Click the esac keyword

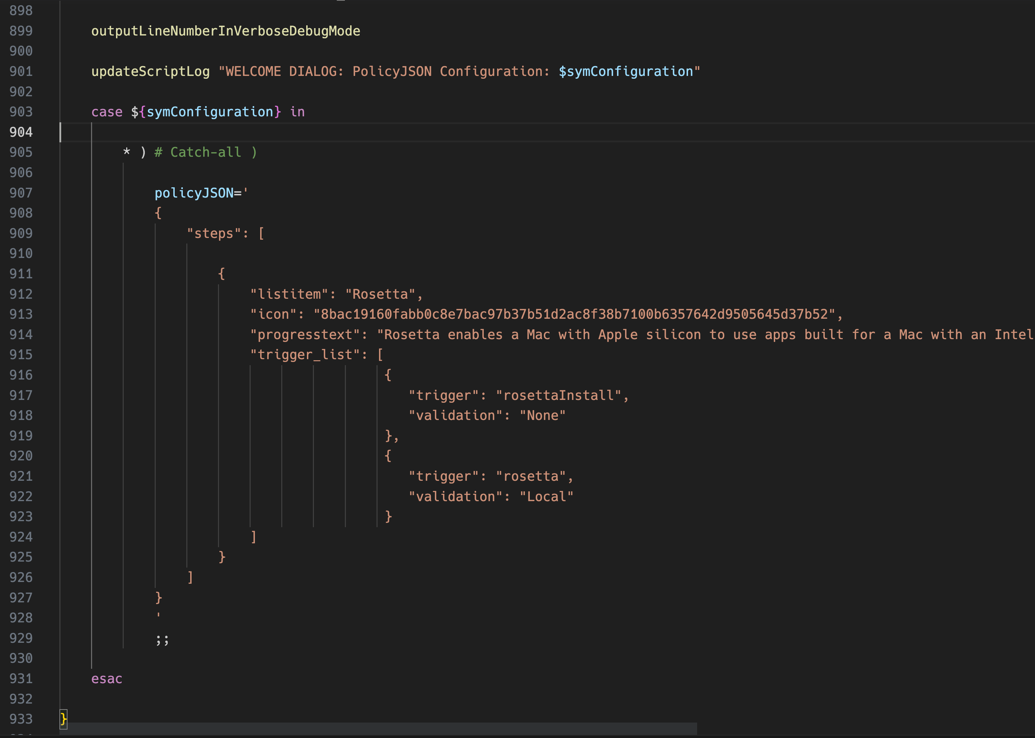107,679
